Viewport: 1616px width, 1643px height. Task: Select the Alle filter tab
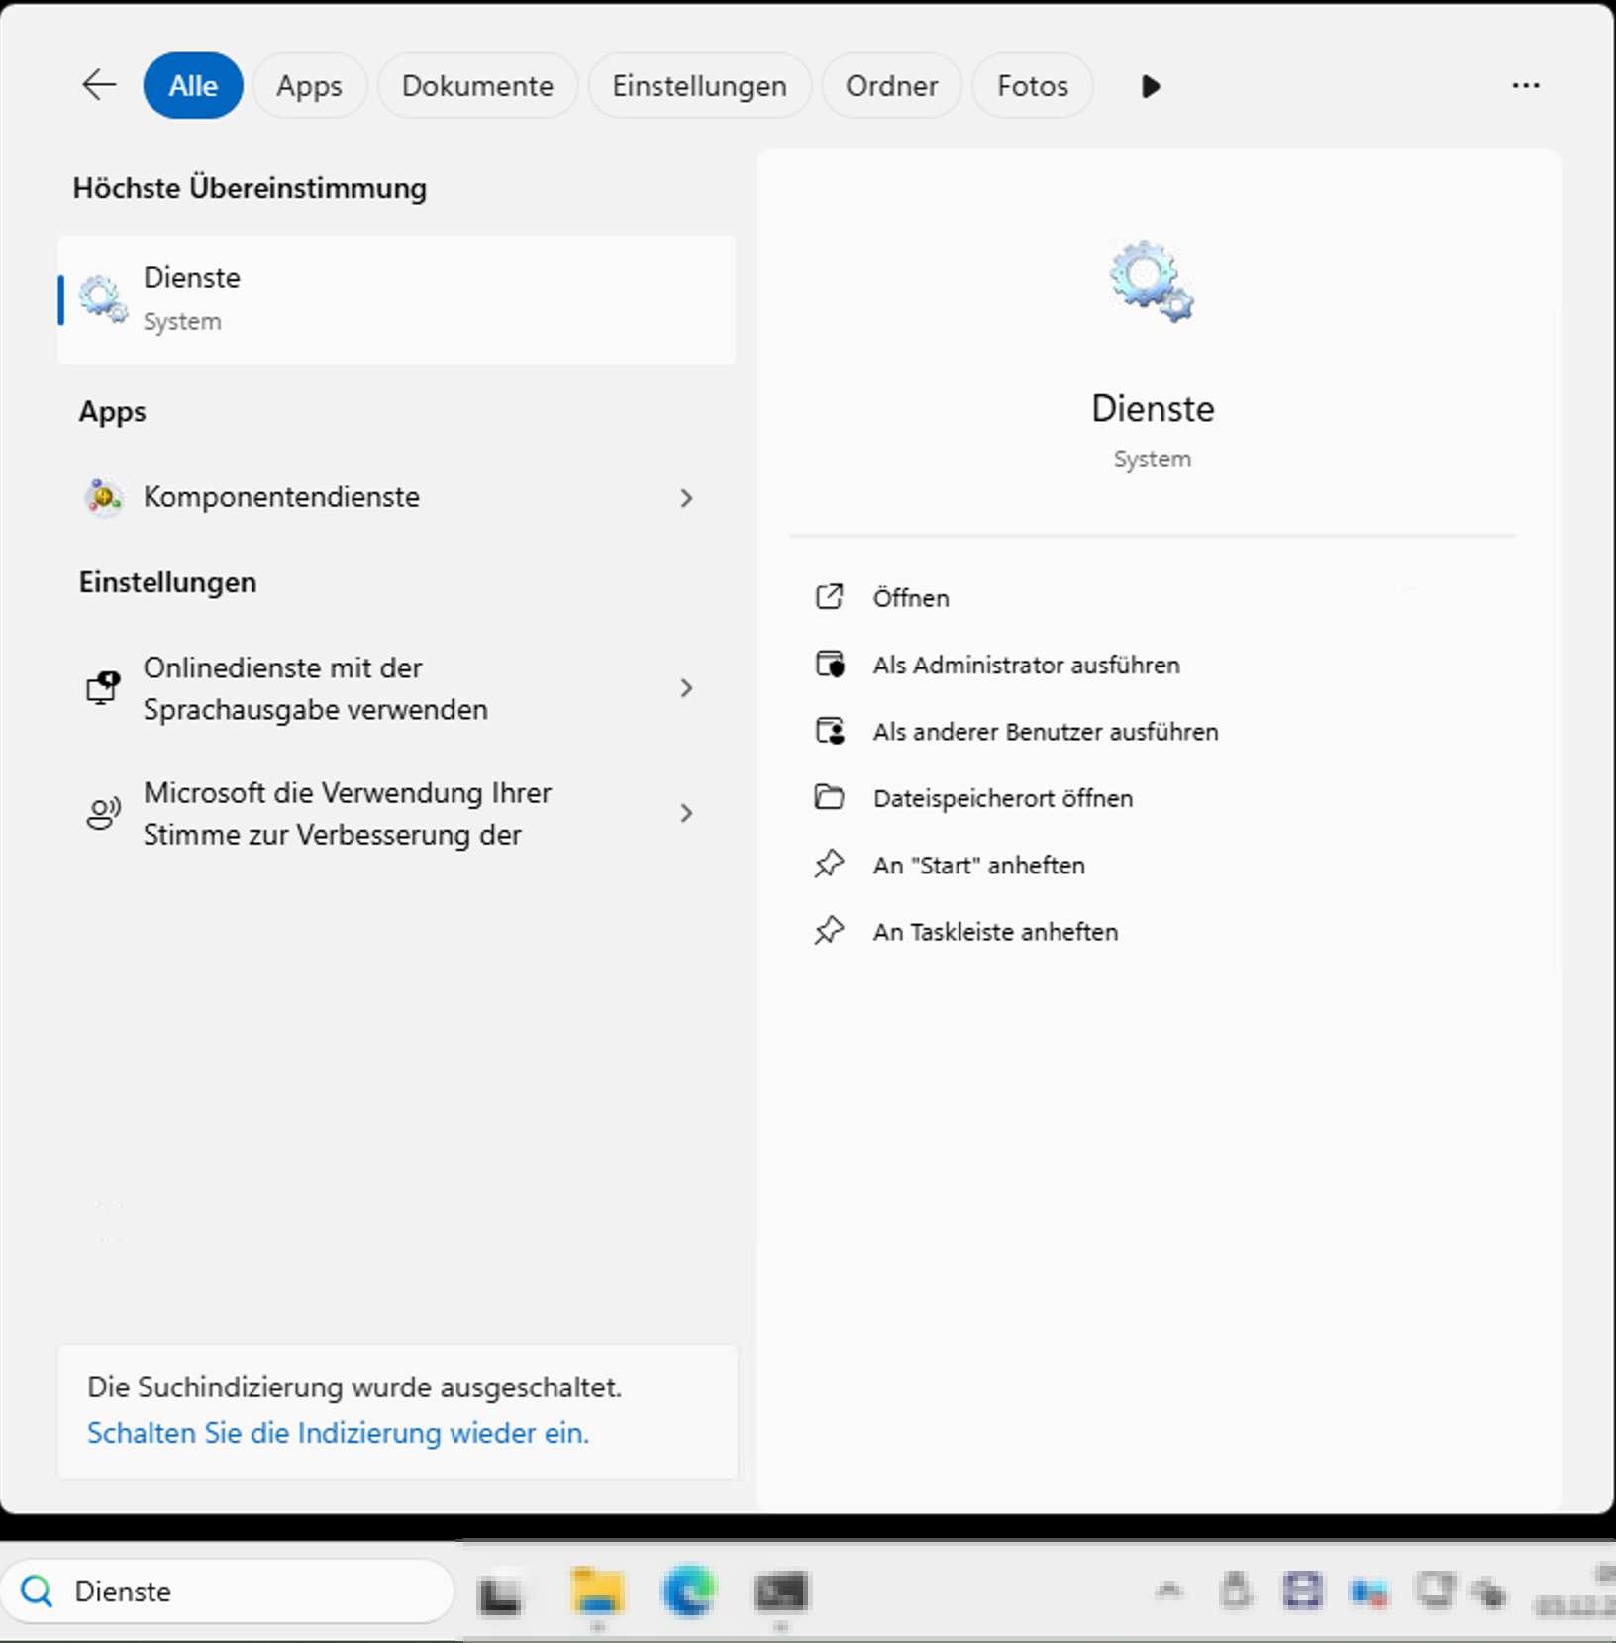(193, 86)
